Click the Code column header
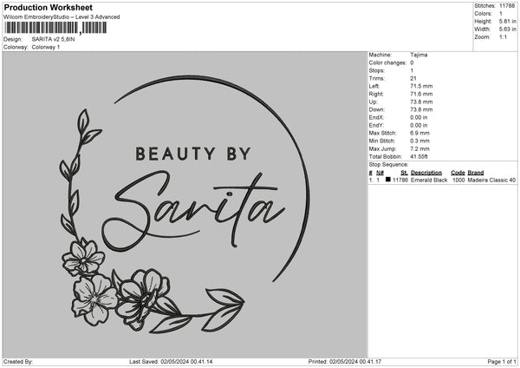This screenshot has height=368, width=520. click(x=458, y=173)
